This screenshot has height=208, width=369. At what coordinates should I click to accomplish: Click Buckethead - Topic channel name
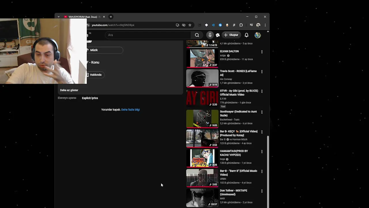click(x=230, y=120)
